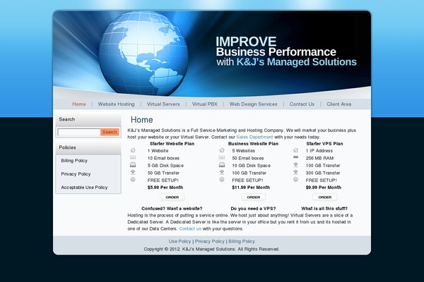Viewport: 424px width, 282px height.
Task: Open the Acceptable Use Policy sidebar link
Action: (84, 188)
